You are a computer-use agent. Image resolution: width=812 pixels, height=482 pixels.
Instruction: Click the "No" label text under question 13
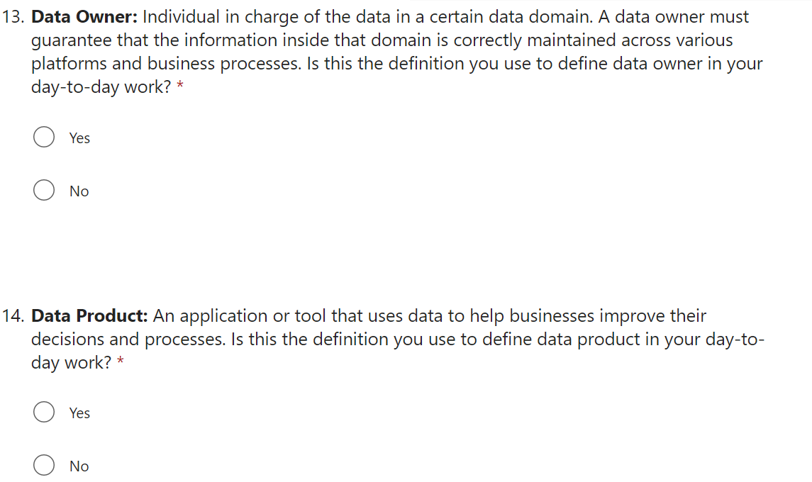click(x=79, y=191)
